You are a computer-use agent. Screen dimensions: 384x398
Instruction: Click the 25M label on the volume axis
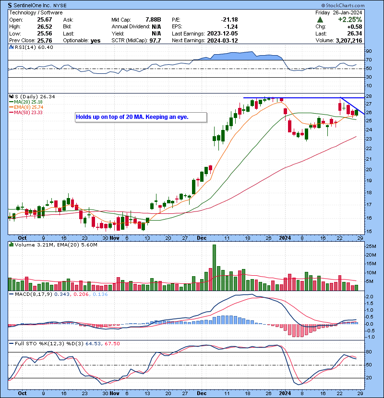[371, 246]
